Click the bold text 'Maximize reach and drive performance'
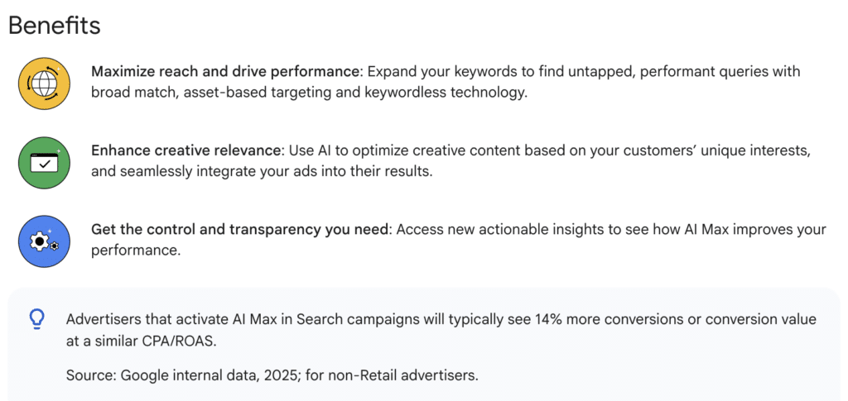Screen dimensions: 848x401 pyautogui.click(x=225, y=72)
